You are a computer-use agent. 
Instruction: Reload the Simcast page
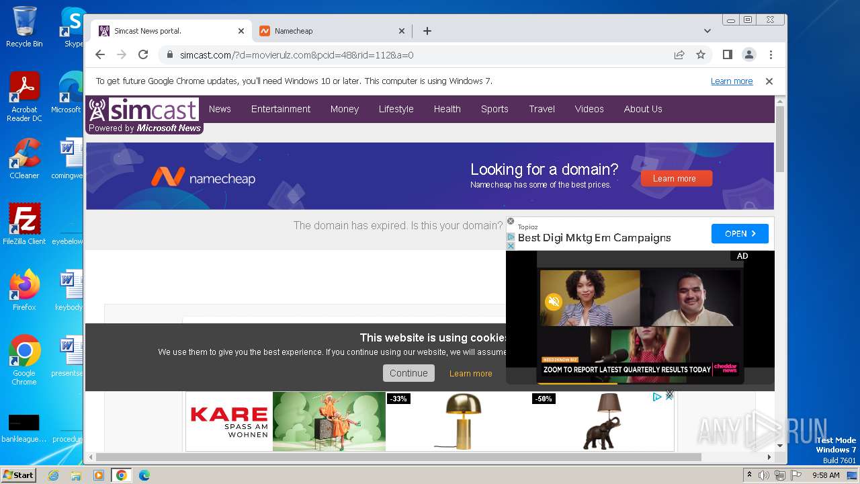coord(143,54)
